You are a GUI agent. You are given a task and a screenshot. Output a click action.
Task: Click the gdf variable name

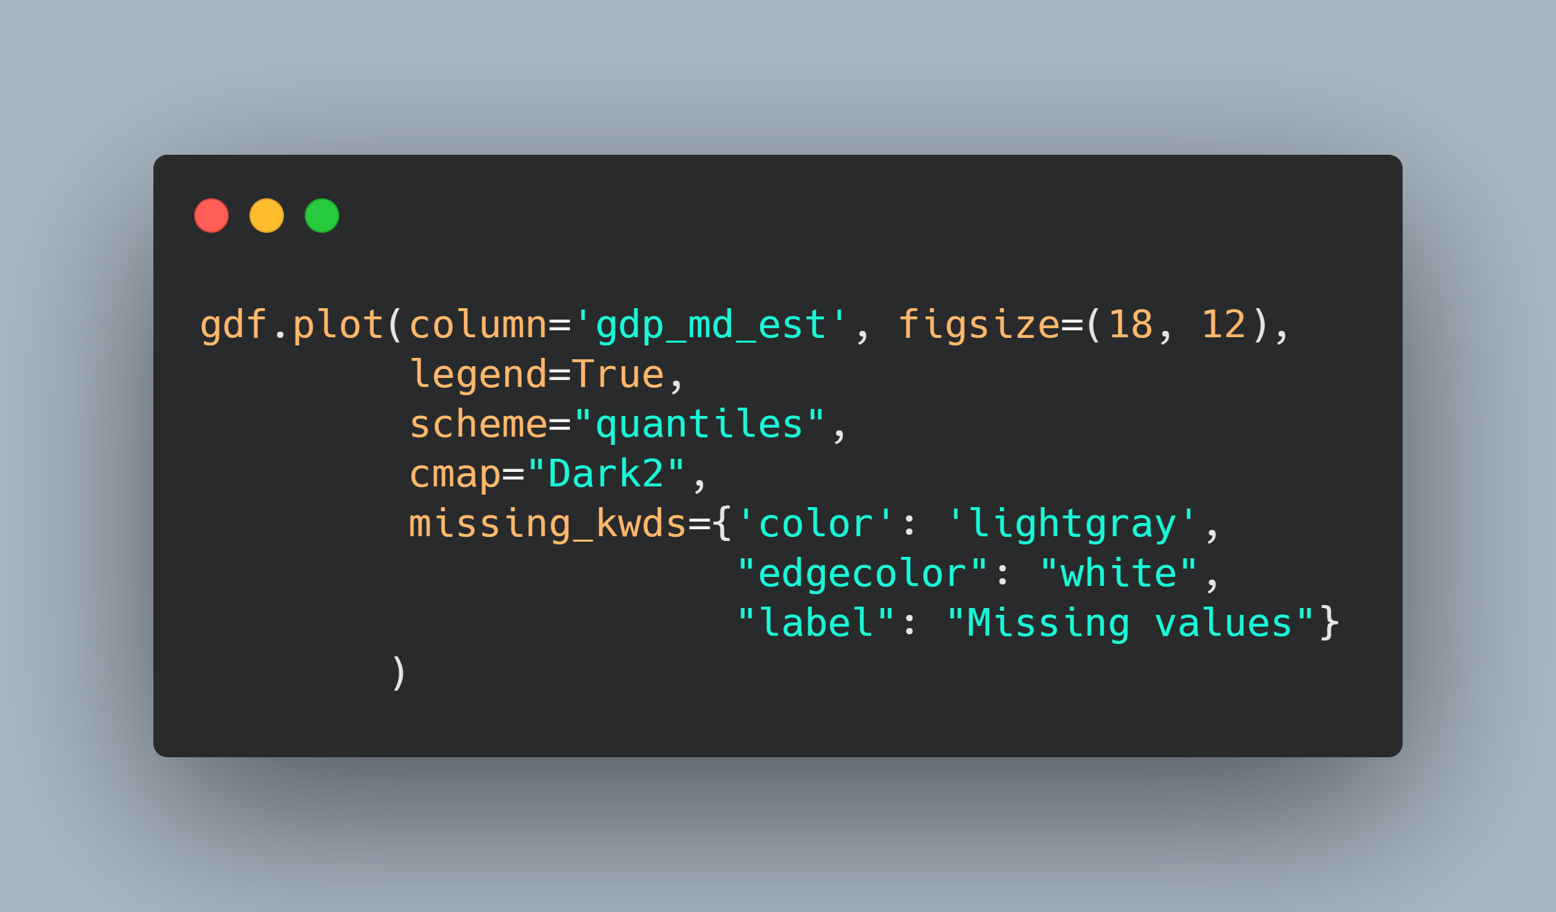pyautogui.click(x=234, y=325)
